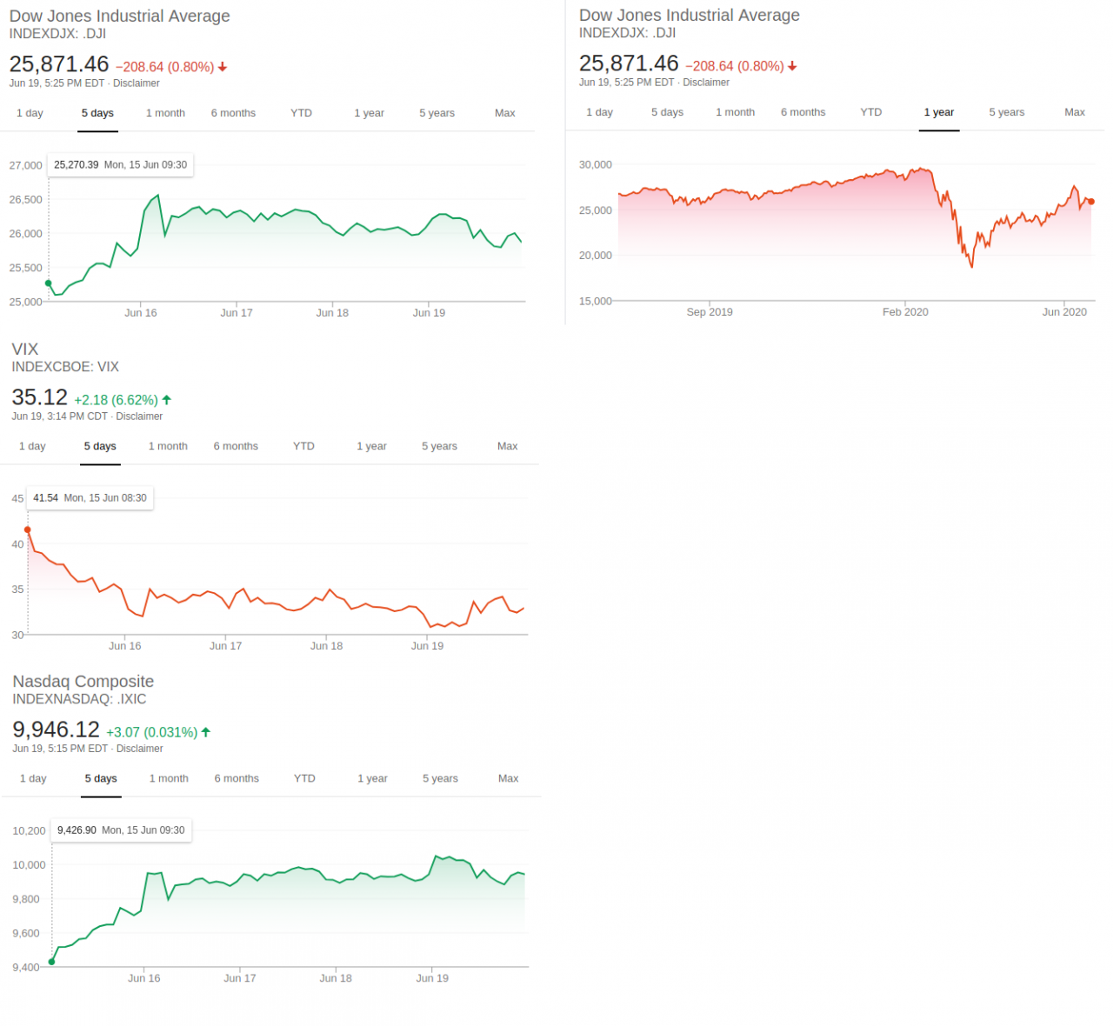Click the red down arrow in the right Dow Jones panel
1113x1026 pixels.
pos(792,66)
